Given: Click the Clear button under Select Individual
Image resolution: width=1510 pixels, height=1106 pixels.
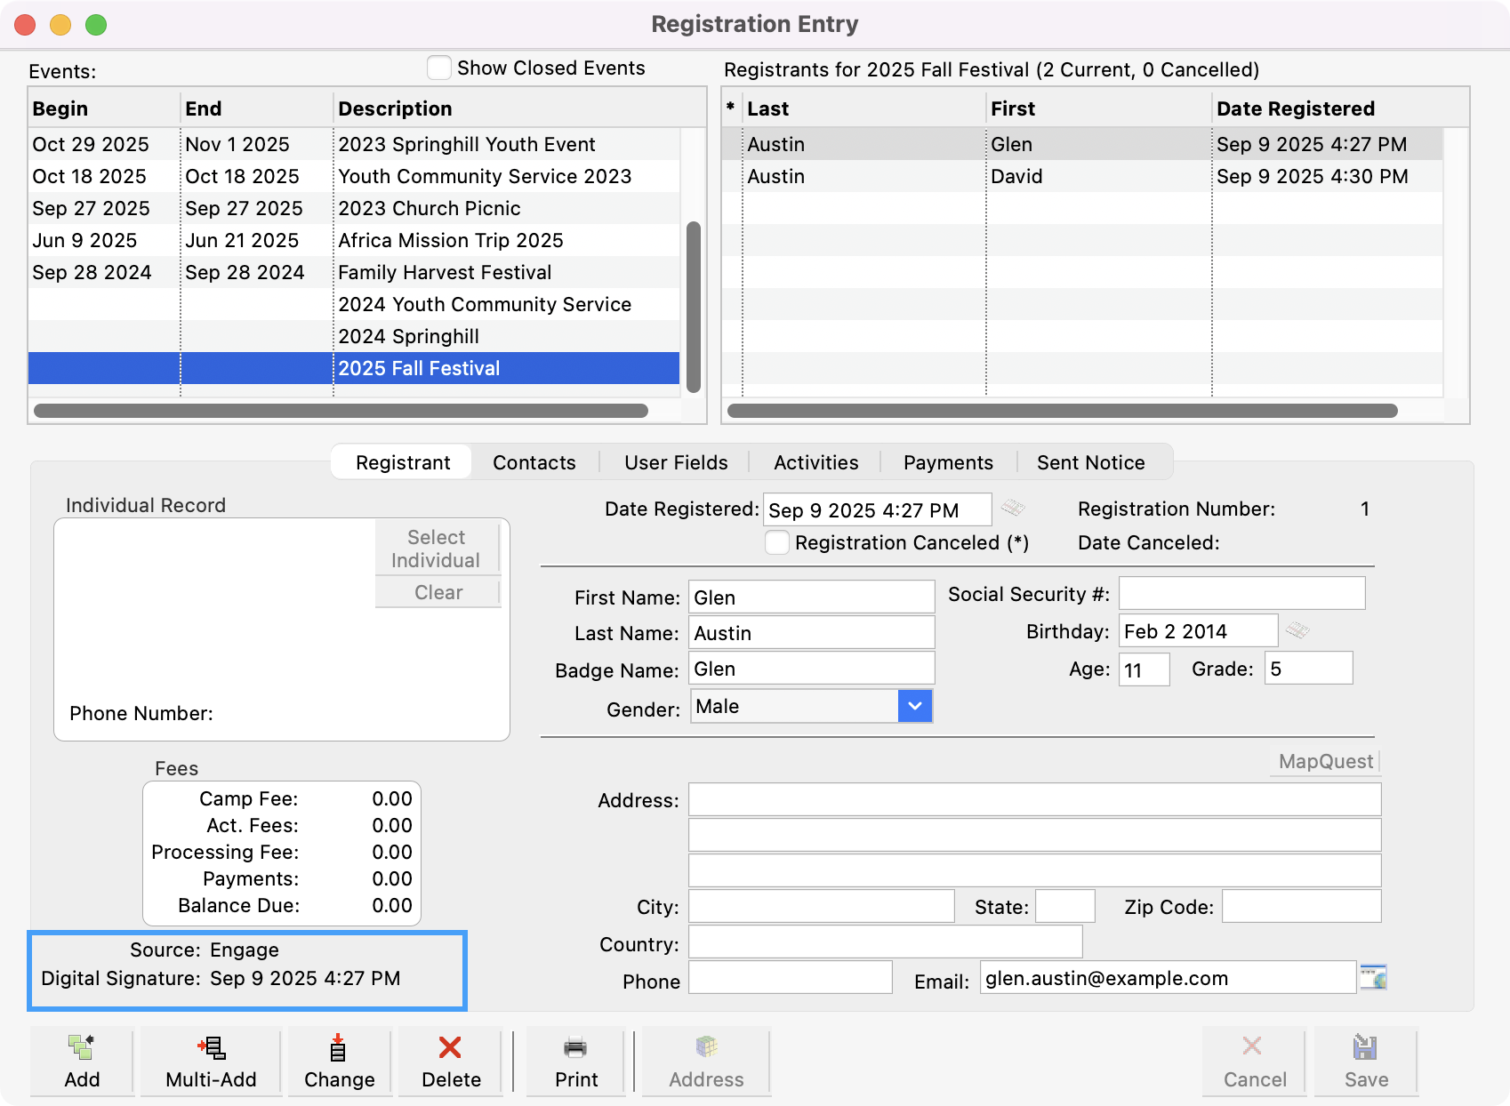Looking at the screenshot, I should pos(437,591).
